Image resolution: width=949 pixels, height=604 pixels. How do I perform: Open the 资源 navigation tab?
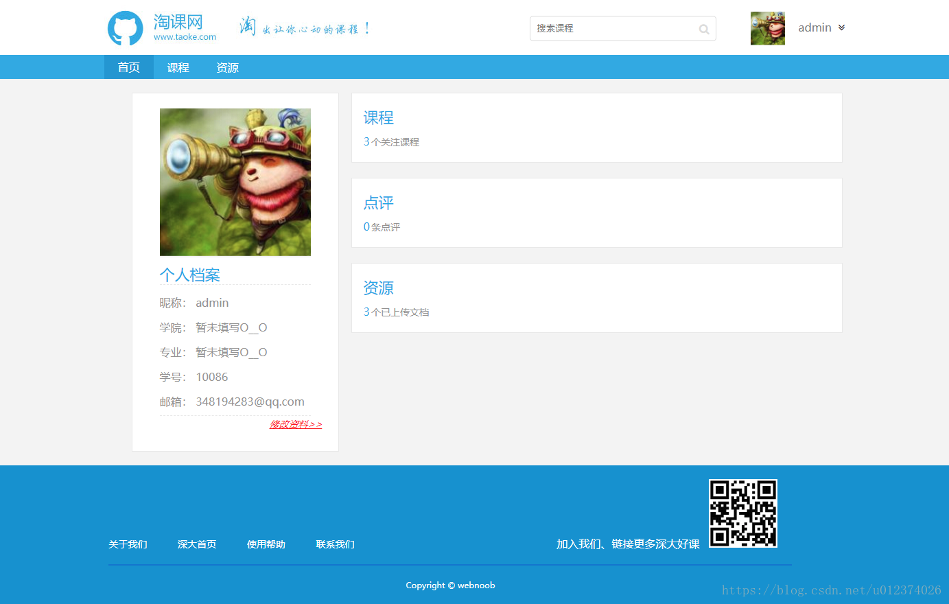[x=228, y=67]
